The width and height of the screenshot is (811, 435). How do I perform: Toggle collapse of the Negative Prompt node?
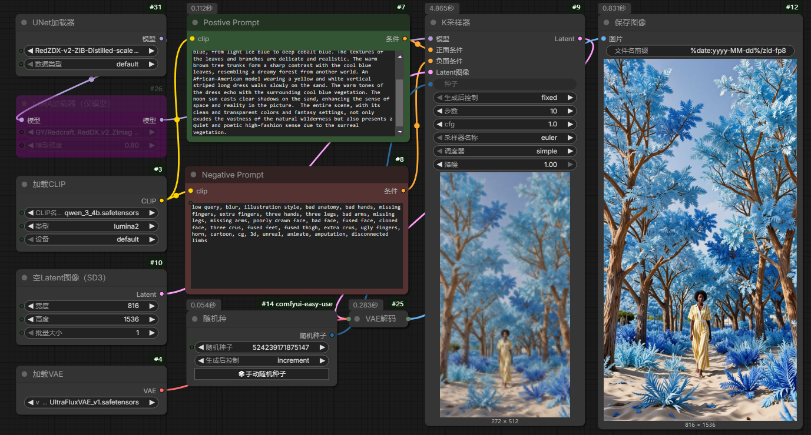click(x=194, y=175)
